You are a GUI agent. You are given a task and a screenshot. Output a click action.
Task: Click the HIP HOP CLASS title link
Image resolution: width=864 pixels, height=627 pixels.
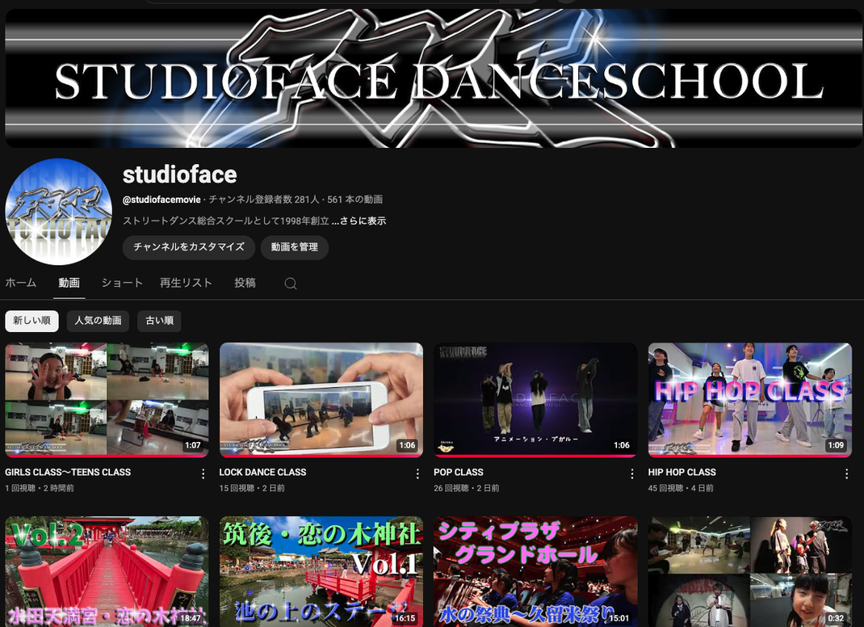coord(682,472)
